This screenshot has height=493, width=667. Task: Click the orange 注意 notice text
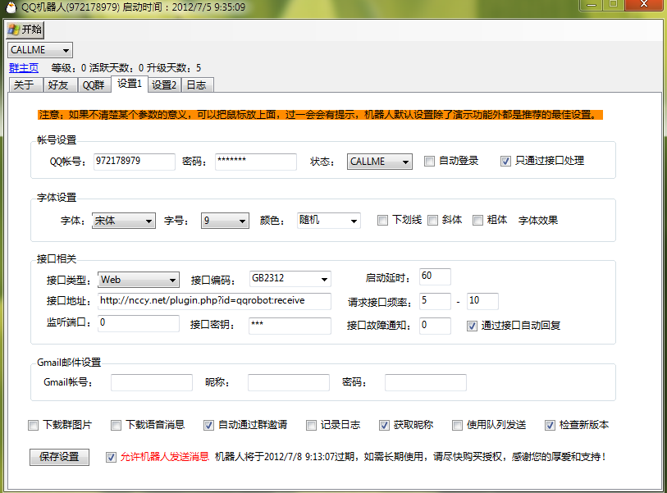pyautogui.click(x=320, y=115)
